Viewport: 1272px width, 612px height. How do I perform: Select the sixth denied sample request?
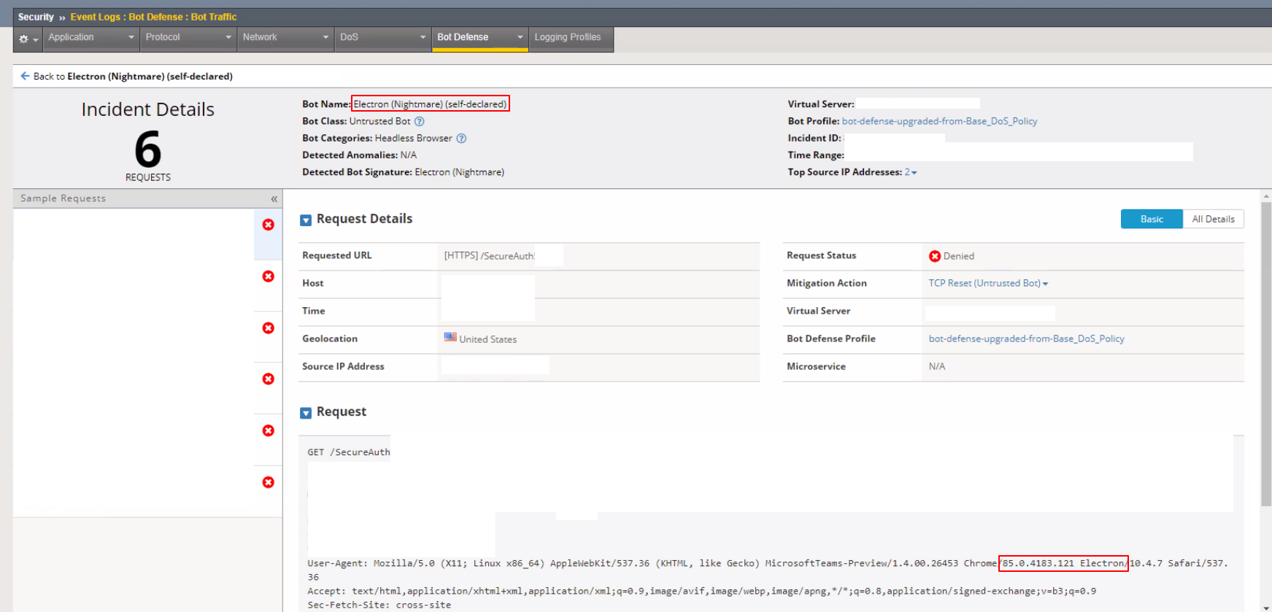(x=269, y=483)
